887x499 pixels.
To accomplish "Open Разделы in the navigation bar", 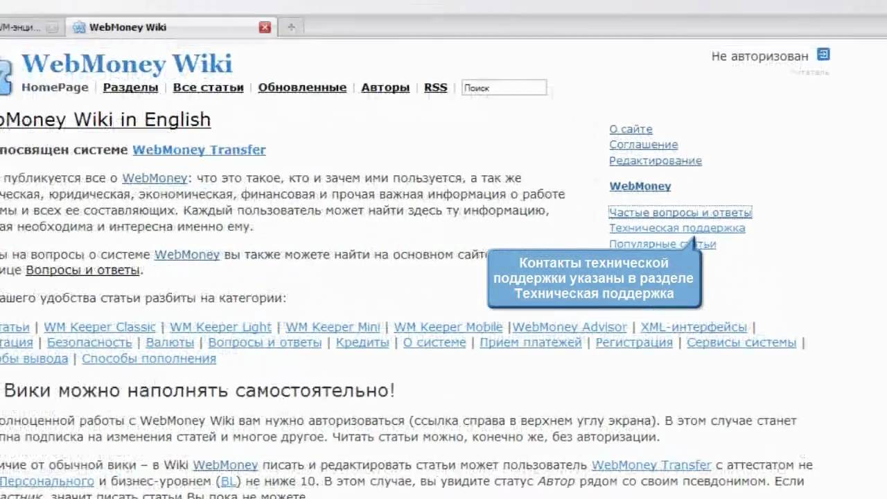I will [130, 87].
